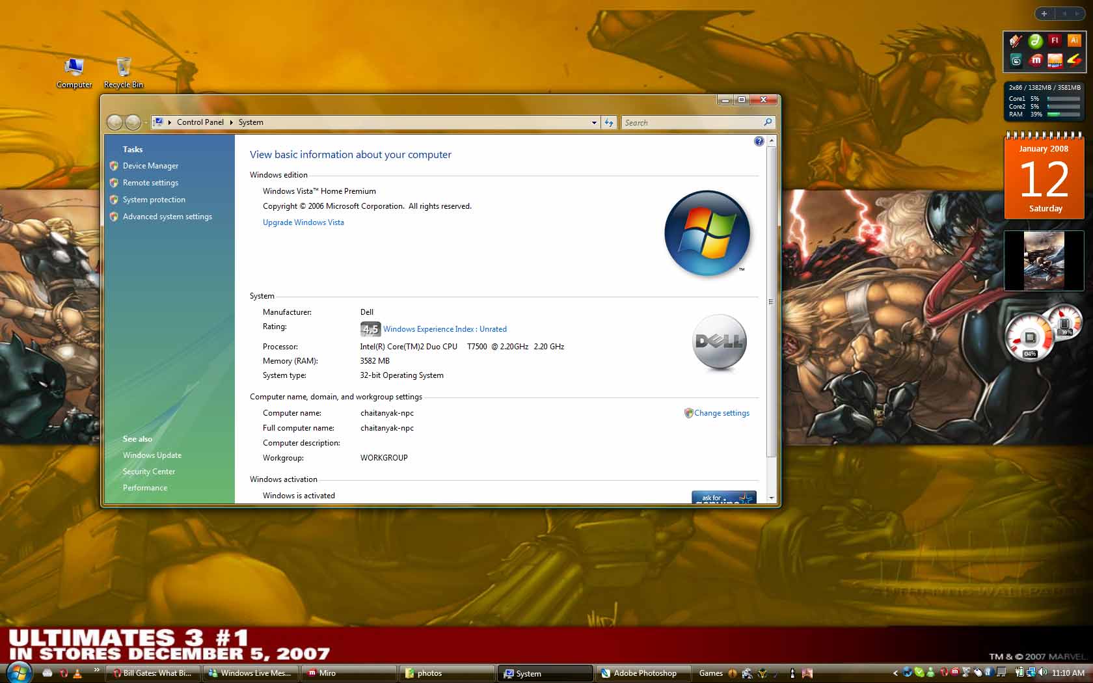This screenshot has width=1093, height=683.
Task: Switch to Bill Gates taskbar window
Action: click(x=154, y=673)
